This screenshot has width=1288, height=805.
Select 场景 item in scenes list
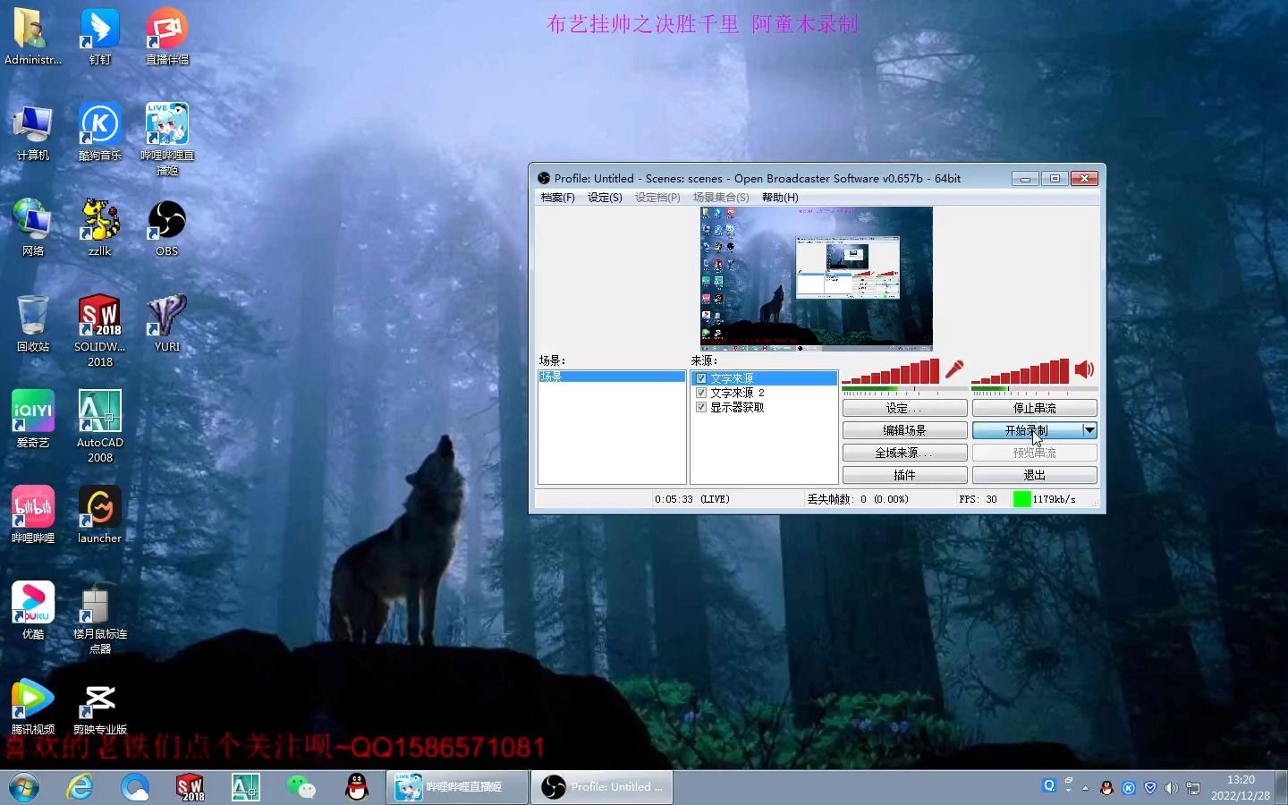click(612, 377)
